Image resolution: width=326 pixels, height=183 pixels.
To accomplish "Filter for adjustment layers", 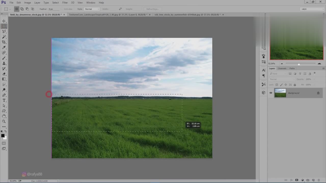I will 295,74.
